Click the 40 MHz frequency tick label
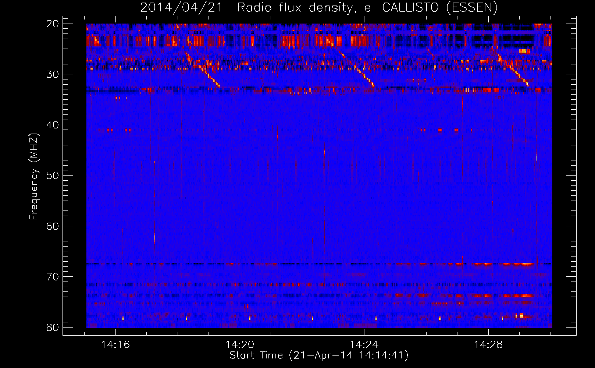The height and width of the screenshot is (368, 595). click(53, 125)
